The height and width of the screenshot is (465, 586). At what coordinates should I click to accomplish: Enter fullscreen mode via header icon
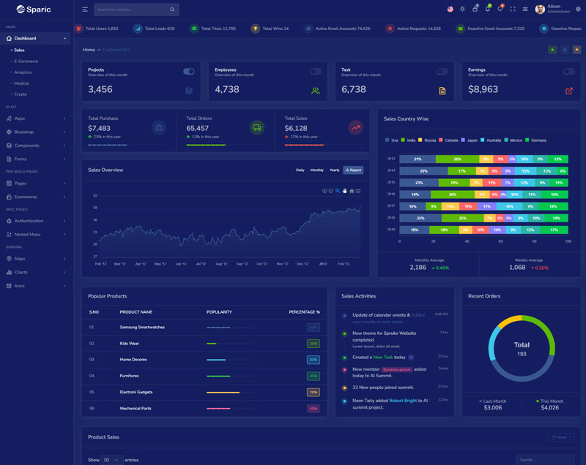tap(513, 10)
